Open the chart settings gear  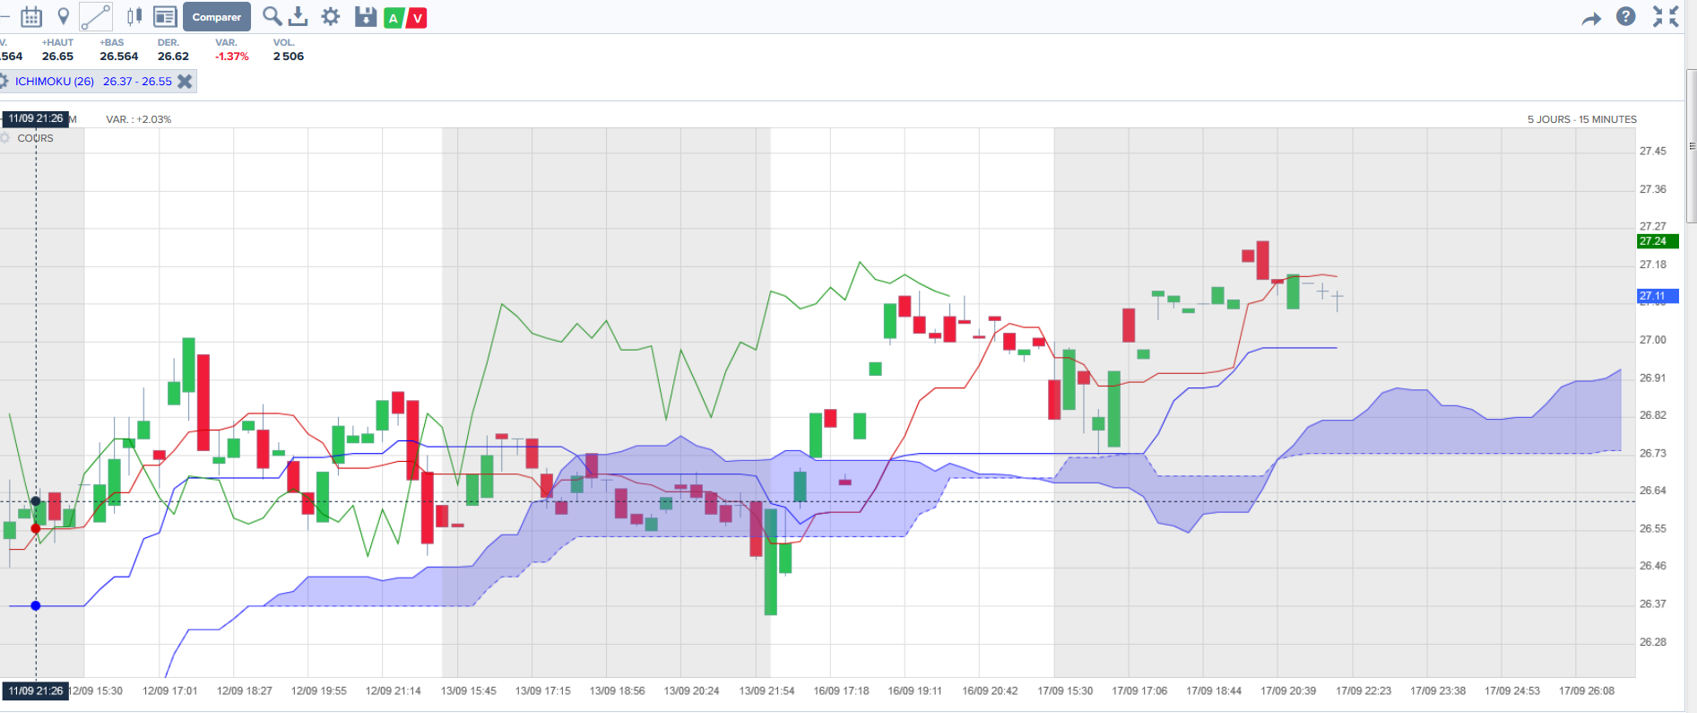click(x=331, y=16)
